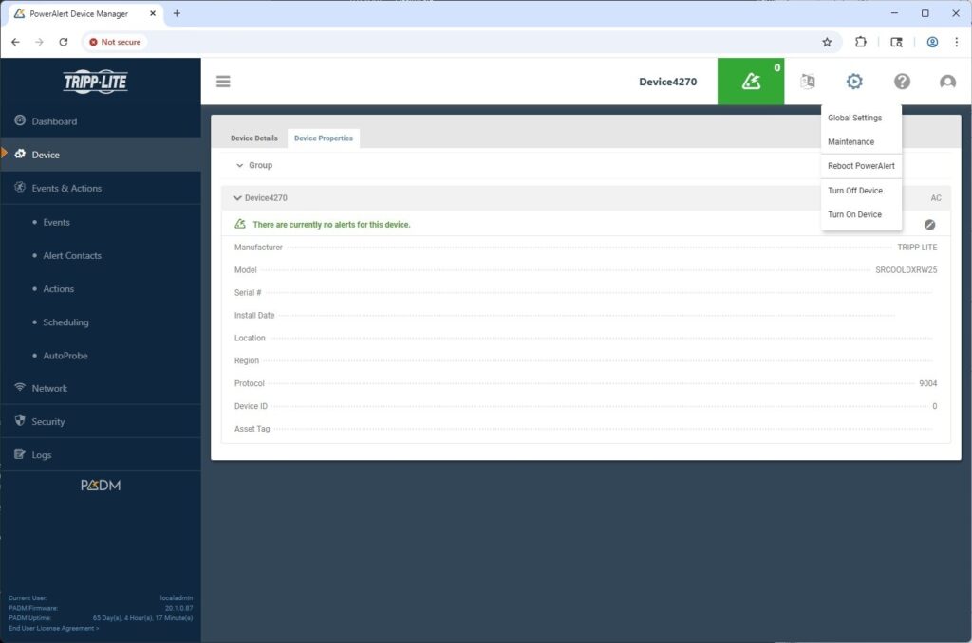
Task: Open the user profile icon
Action: pos(947,82)
